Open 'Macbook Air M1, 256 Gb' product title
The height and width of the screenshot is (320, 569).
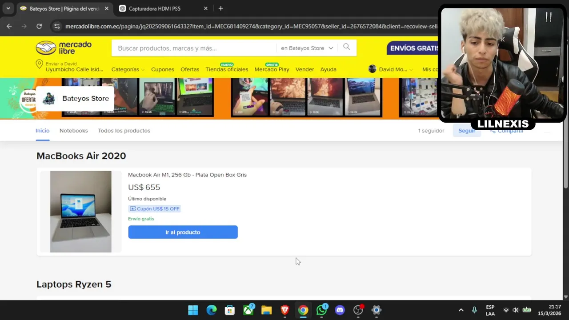pos(187,175)
